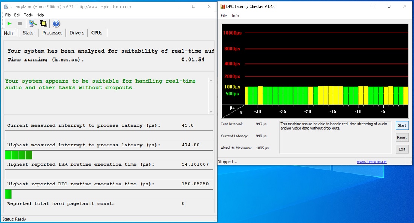Open the Info menu in DPC Checker
Screen dimensions: 414x223
point(235,16)
